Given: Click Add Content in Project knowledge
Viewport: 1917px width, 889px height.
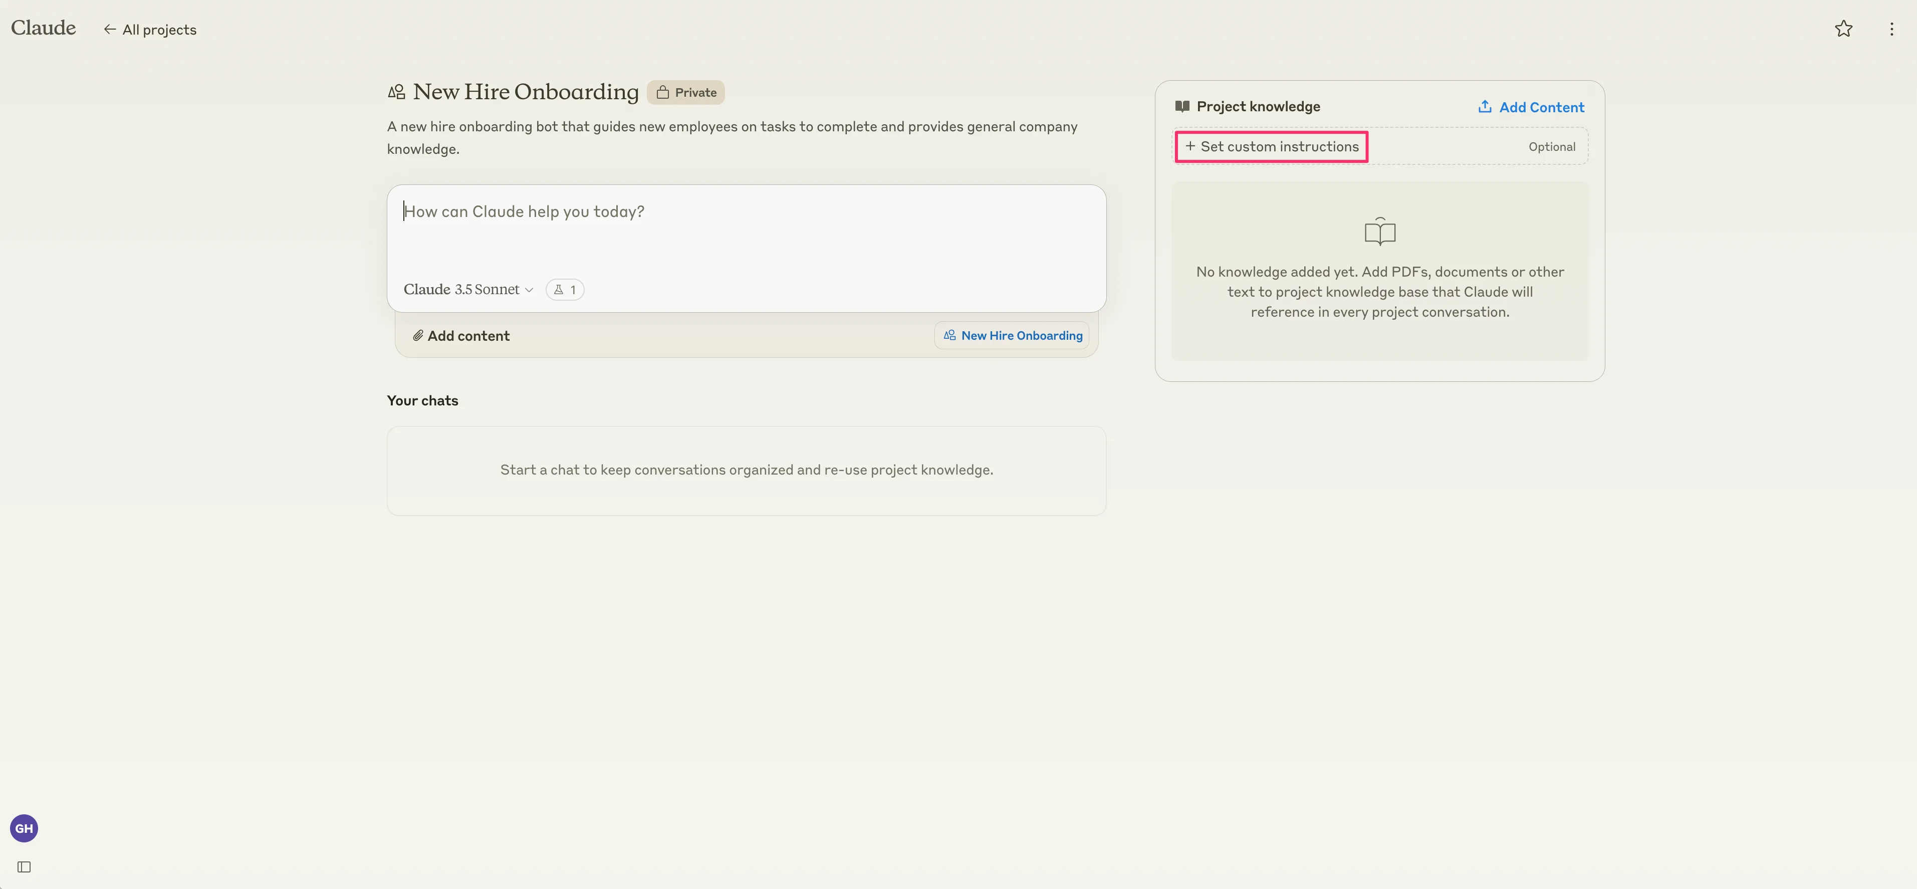Looking at the screenshot, I should [x=1531, y=107].
